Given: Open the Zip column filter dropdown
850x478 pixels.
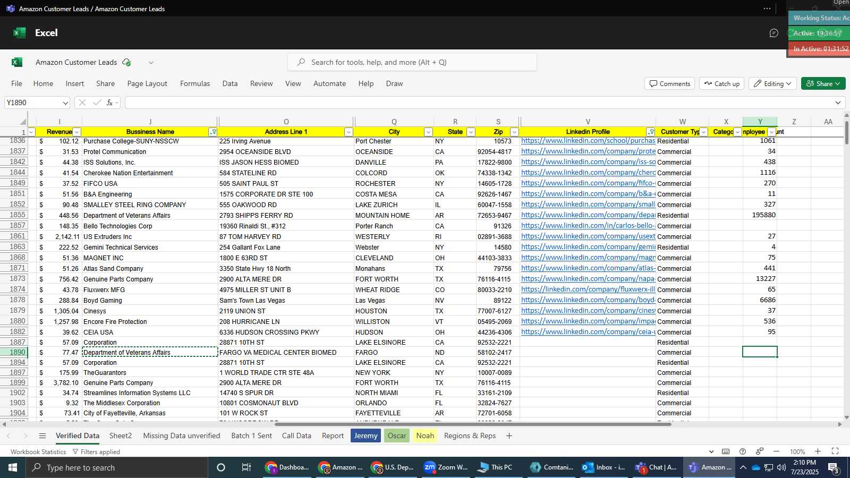Looking at the screenshot, I should (x=514, y=132).
